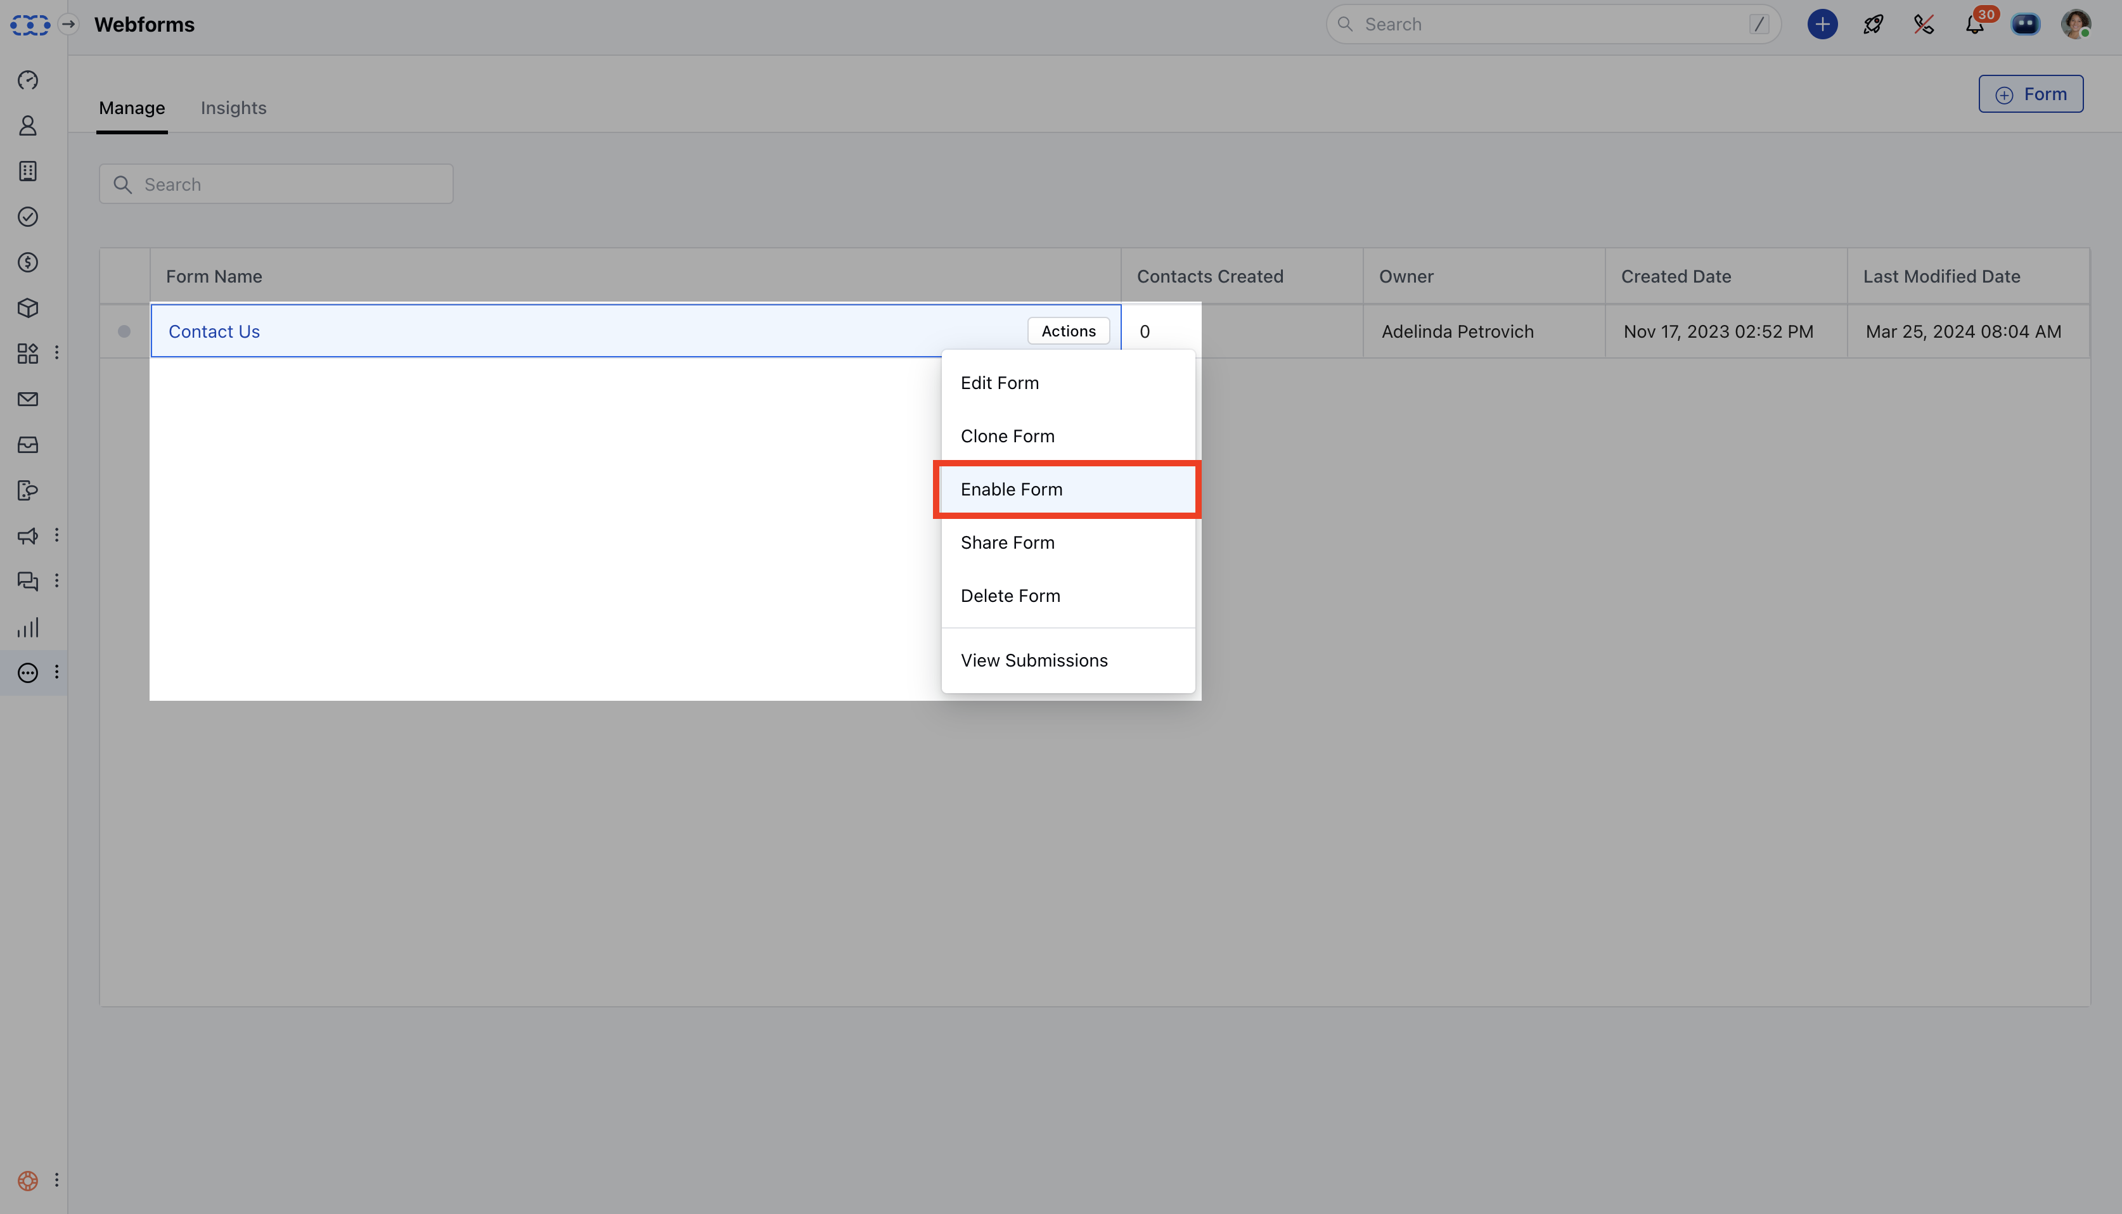Screen dimensions: 2122x1214
Task: Open the reports bar chart icon
Action: click(x=27, y=627)
